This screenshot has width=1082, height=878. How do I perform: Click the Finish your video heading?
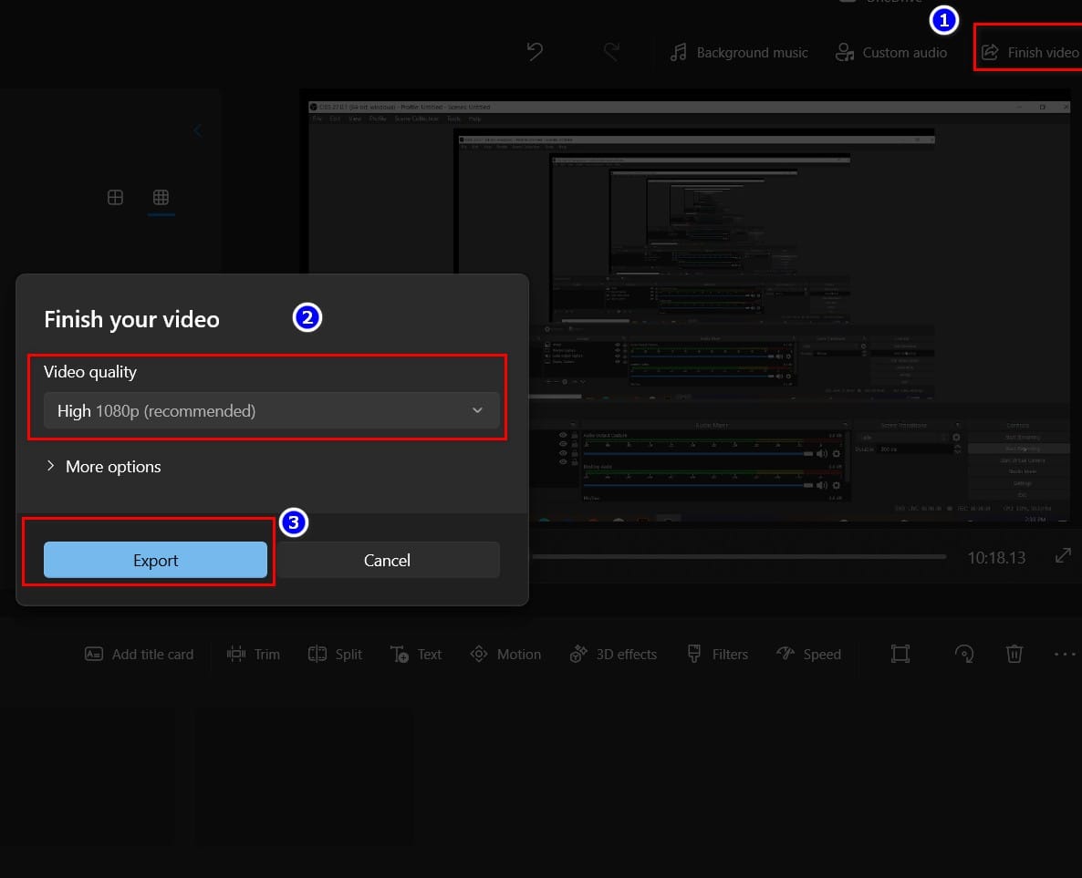pyautogui.click(x=131, y=319)
